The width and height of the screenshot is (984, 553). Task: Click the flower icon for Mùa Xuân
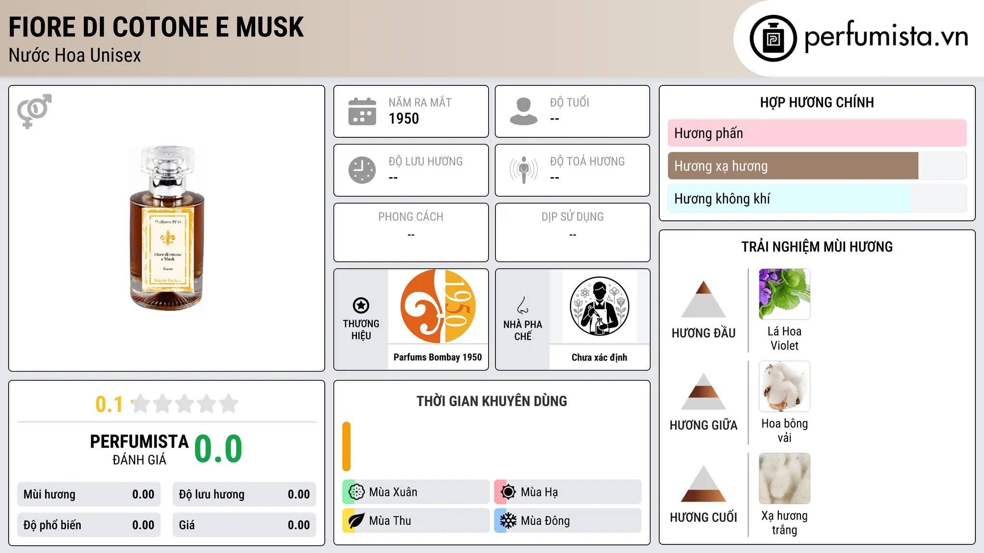tap(357, 492)
